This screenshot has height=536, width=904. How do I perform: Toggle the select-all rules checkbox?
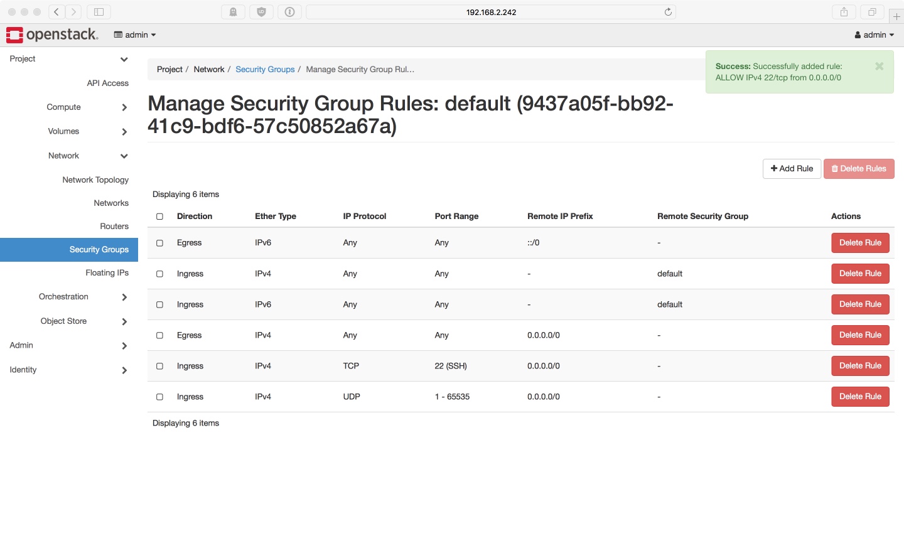pos(159,217)
